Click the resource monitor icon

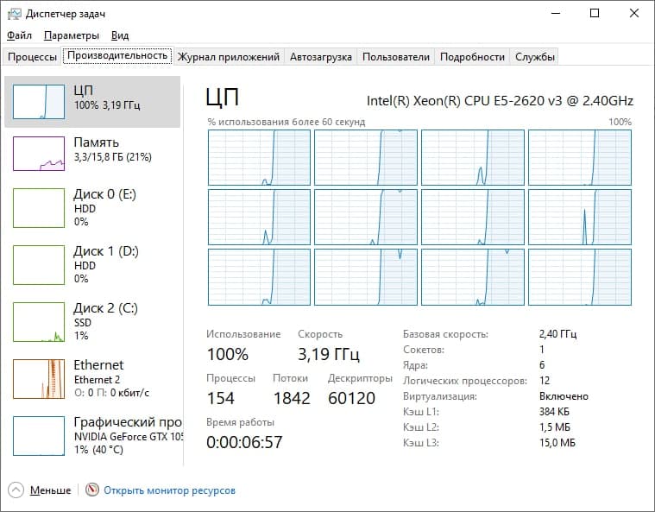92,490
